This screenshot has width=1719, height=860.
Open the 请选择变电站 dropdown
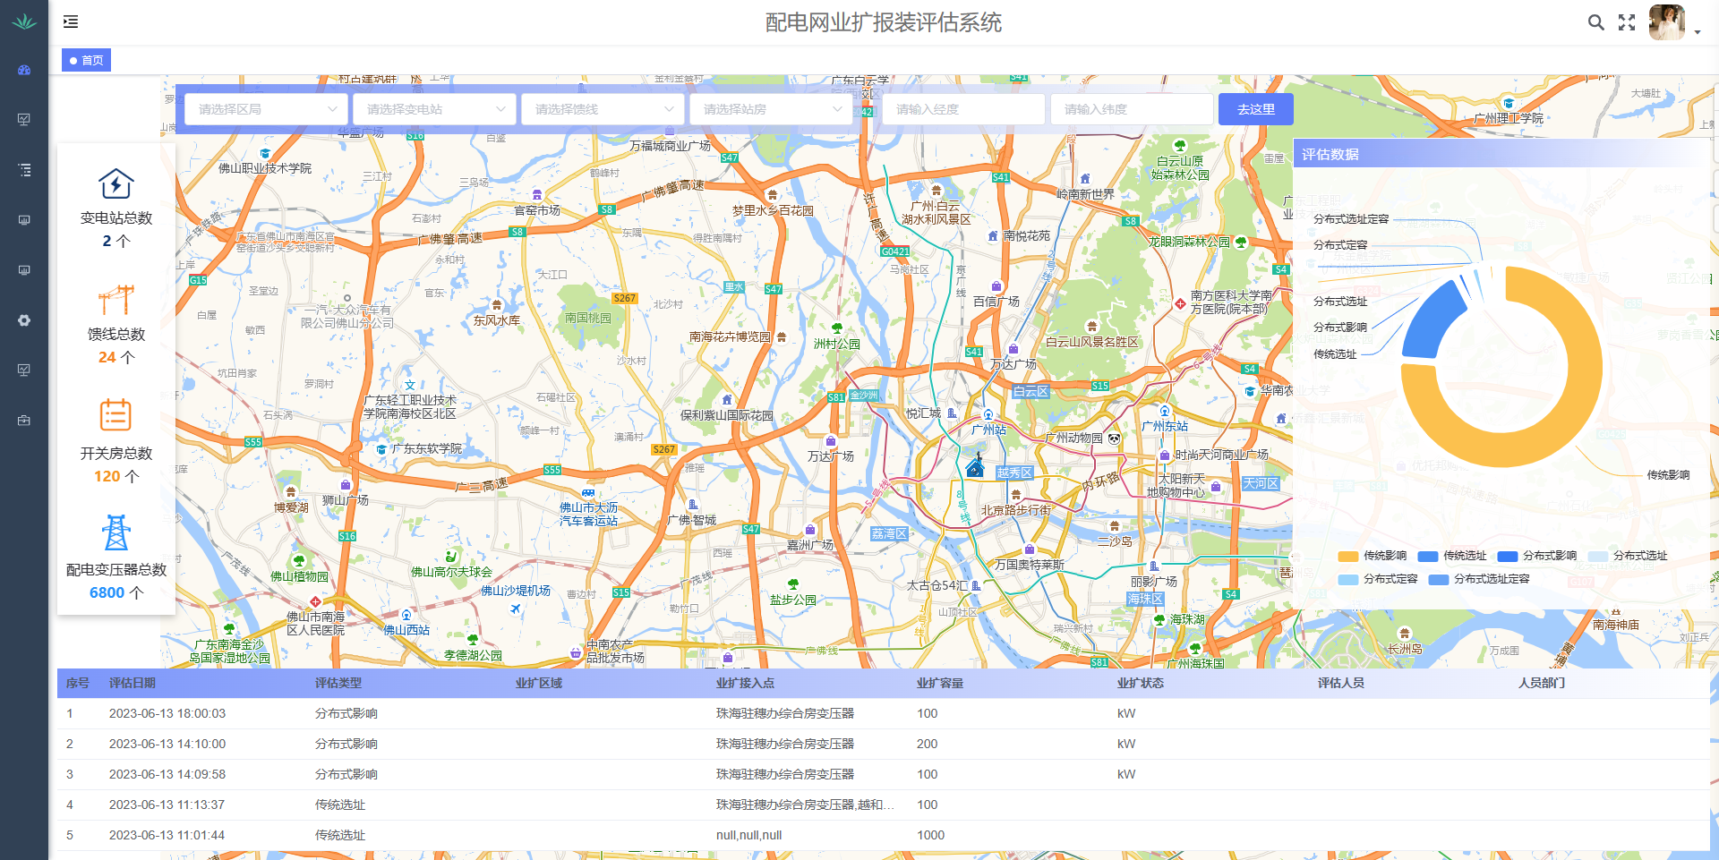click(x=434, y=109)
